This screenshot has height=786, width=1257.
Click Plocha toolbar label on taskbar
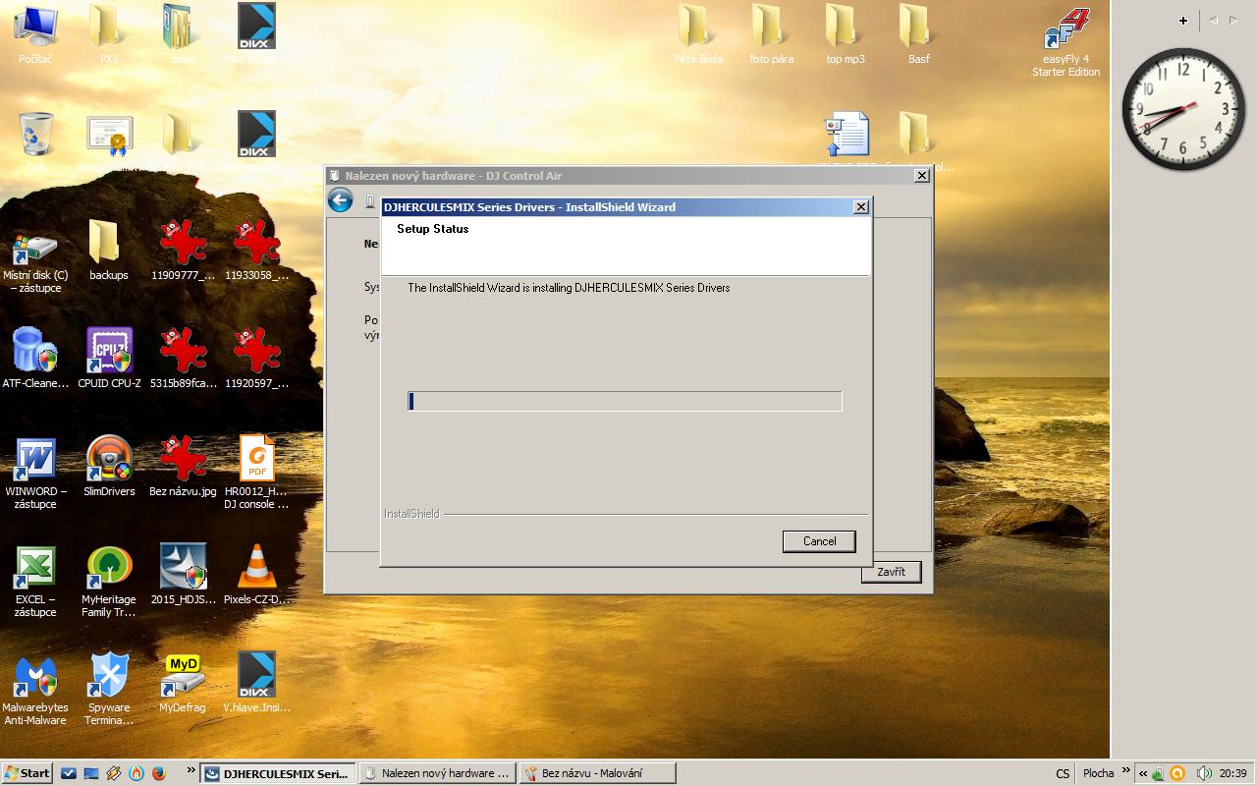tap(1098, 774)
